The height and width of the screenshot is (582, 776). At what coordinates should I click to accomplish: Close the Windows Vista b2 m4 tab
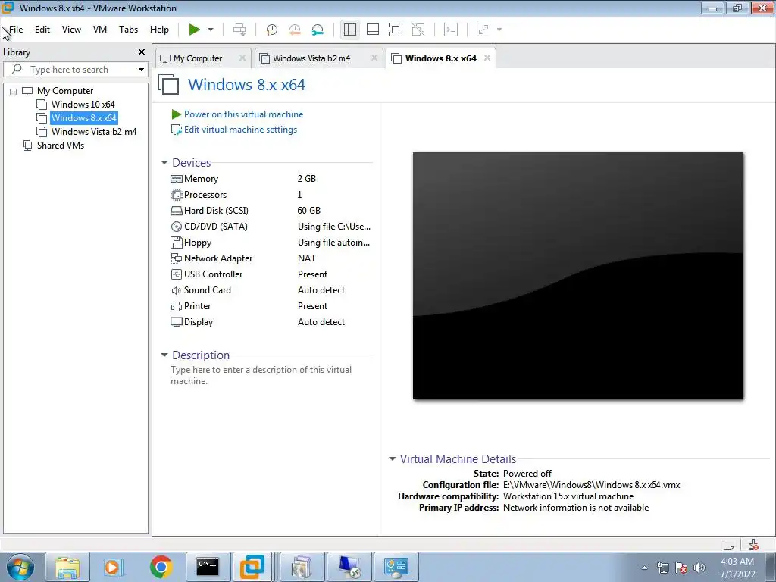pos(374,58)
